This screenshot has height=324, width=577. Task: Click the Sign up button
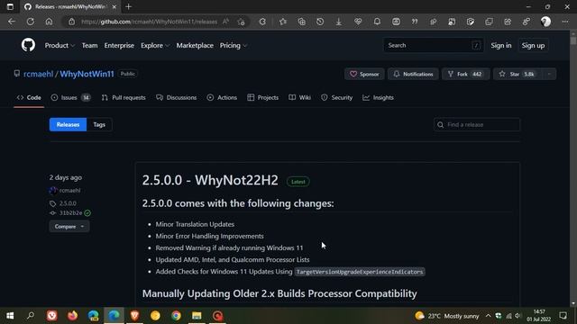tap(533, 46)
